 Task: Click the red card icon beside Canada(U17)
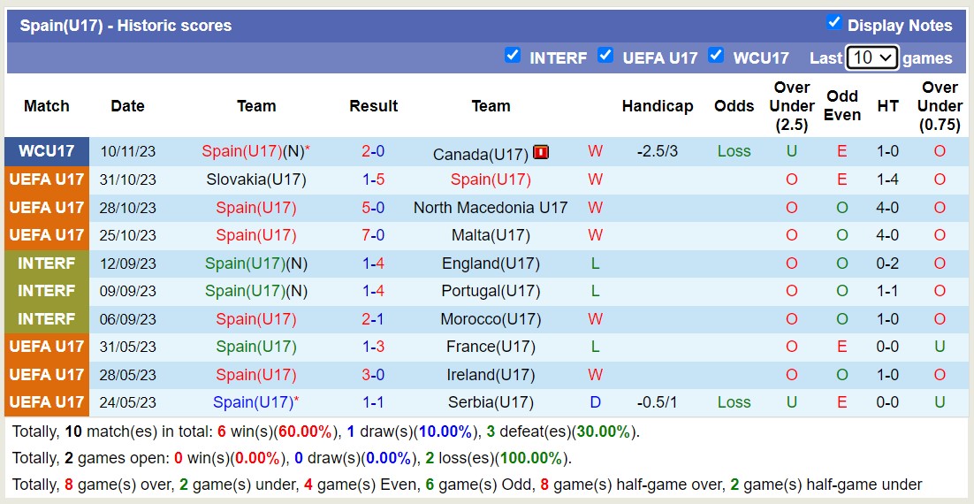click(x=541, y=152)
